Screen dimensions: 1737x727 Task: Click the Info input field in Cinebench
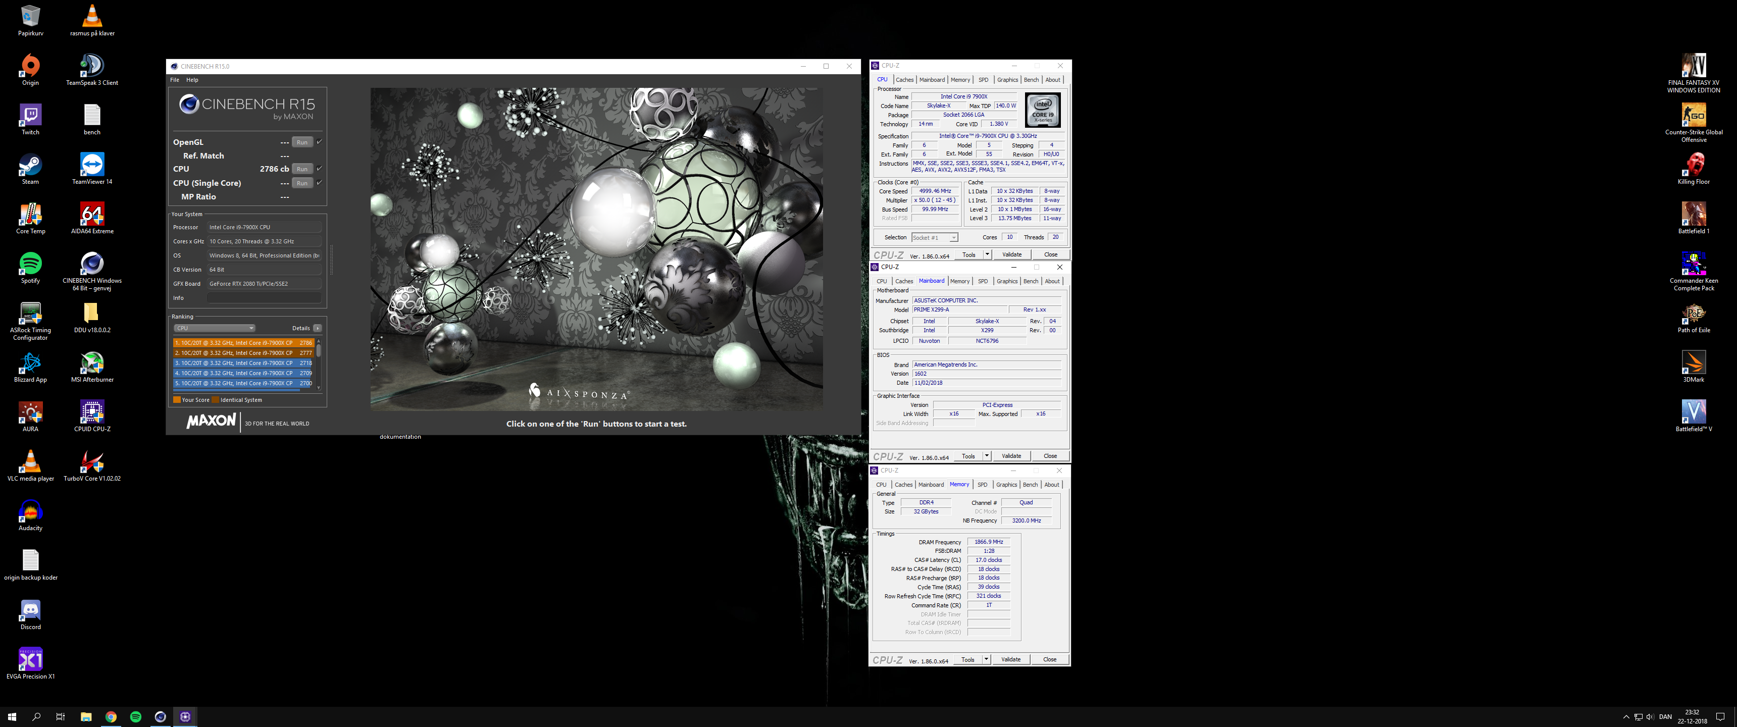click(x=264, y=298)
